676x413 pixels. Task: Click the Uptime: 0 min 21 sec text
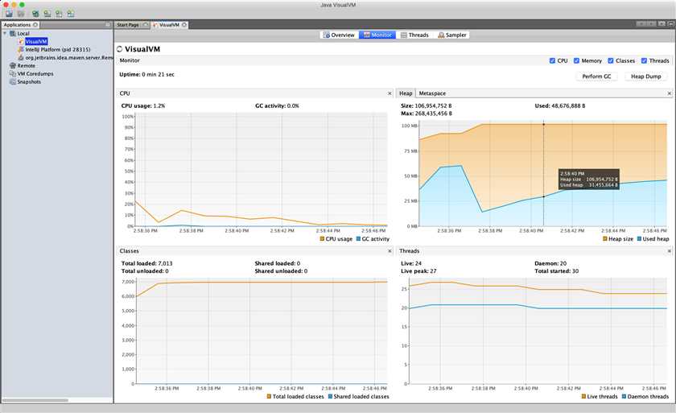(x=146, y=75)
